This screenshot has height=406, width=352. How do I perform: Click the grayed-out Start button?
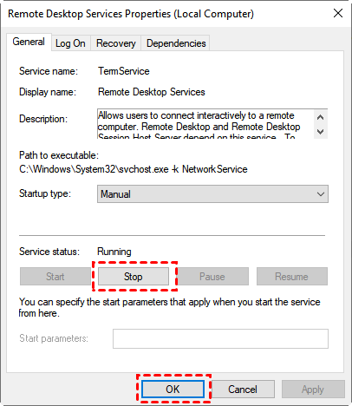(55, 277)
